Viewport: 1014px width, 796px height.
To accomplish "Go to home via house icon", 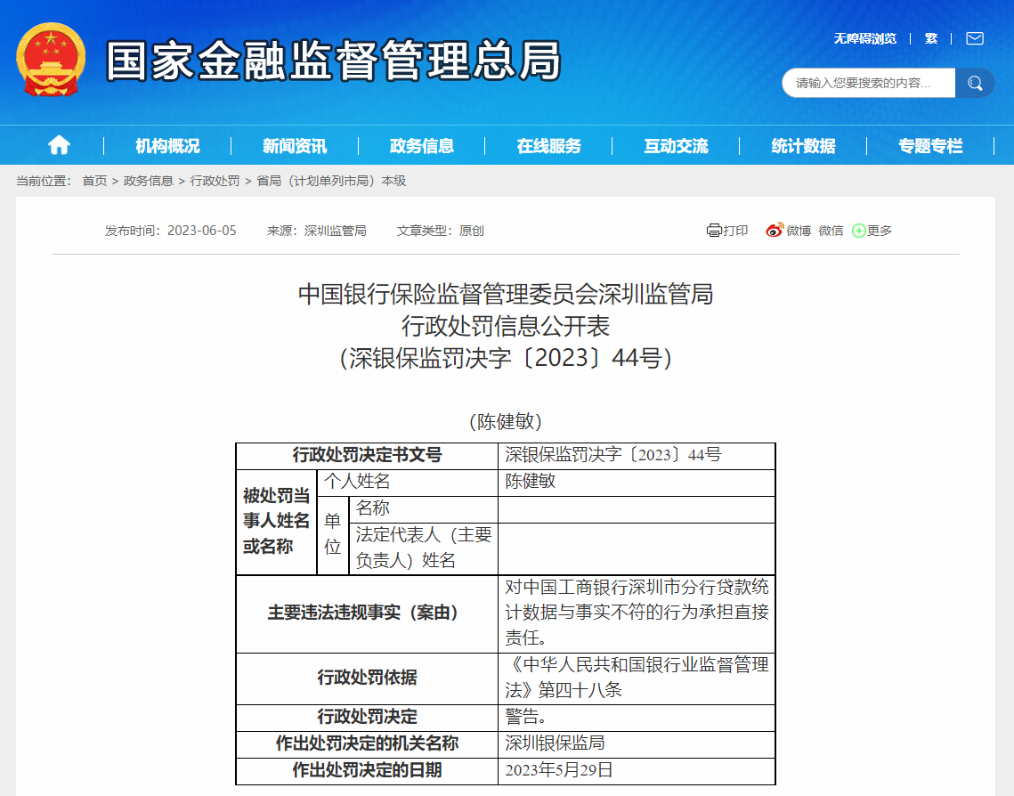I will pyautogui.click(x=59, y=145).
